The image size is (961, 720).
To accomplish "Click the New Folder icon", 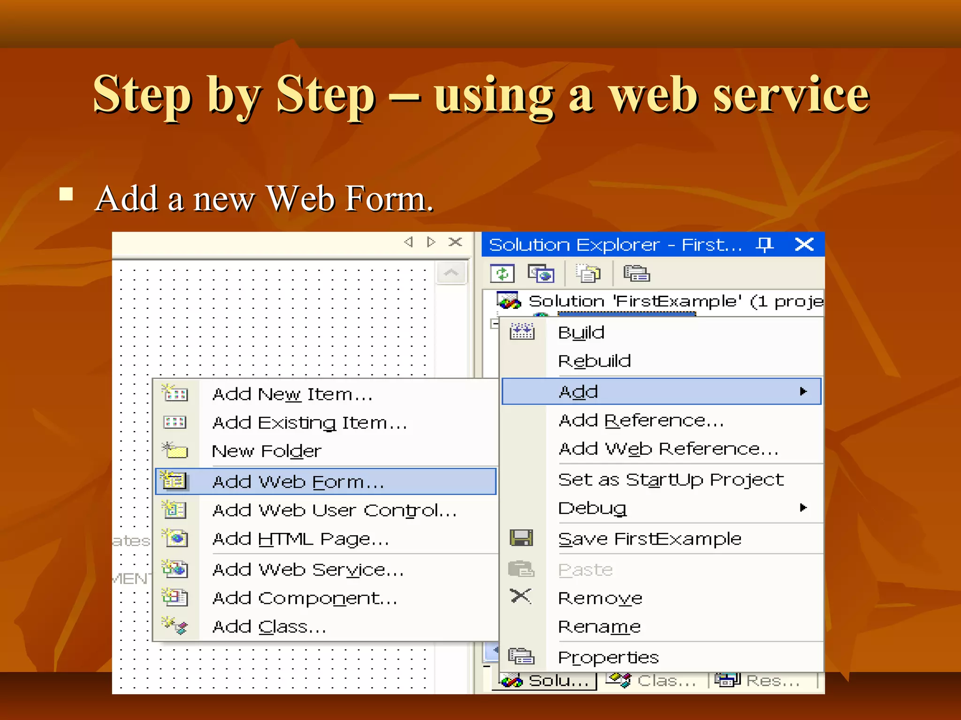I will pos(175,450).
